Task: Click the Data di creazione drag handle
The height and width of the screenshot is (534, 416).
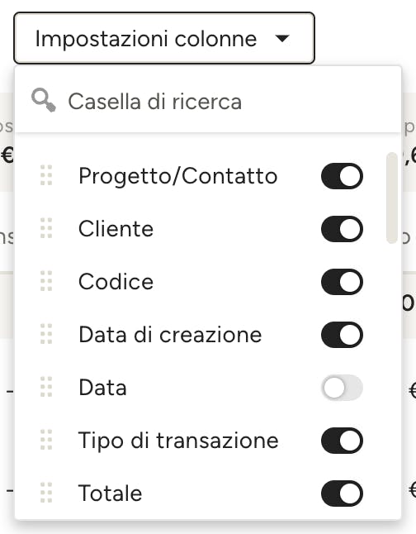Action: click(x=46, y=334)
